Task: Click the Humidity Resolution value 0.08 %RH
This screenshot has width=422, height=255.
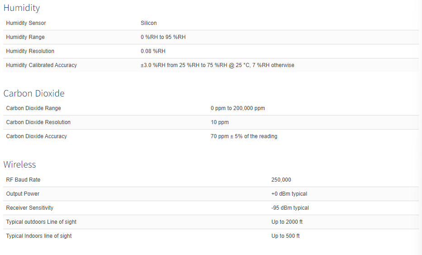Action: click(x=153, y=51)
